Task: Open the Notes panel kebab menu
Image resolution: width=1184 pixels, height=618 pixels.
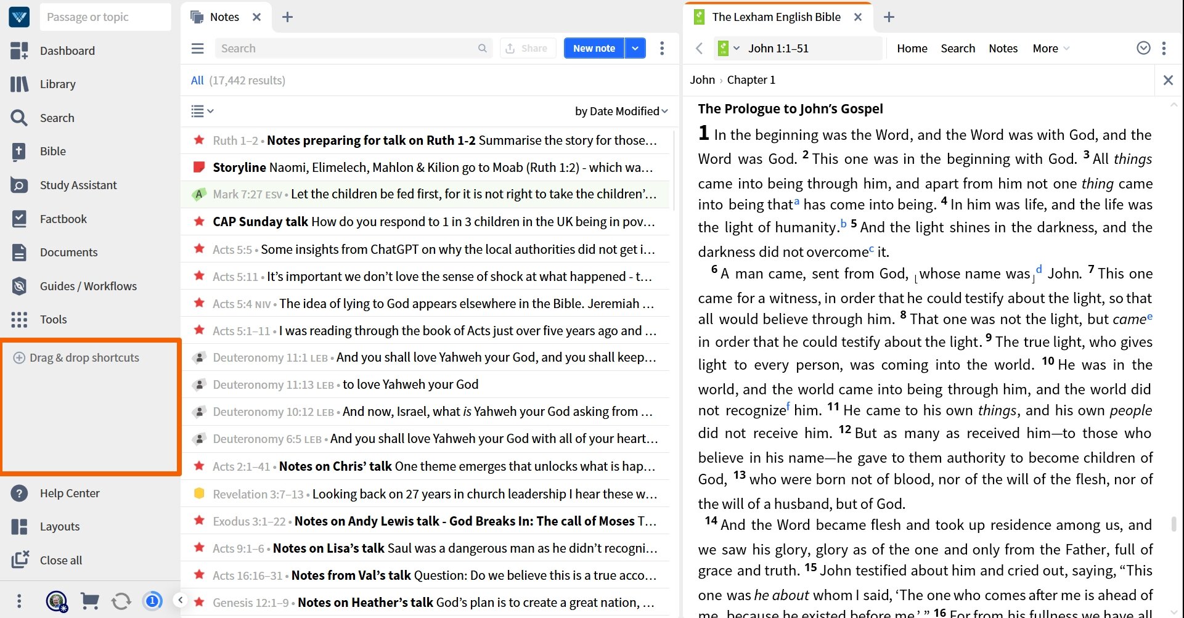Action: pos(662,48)
